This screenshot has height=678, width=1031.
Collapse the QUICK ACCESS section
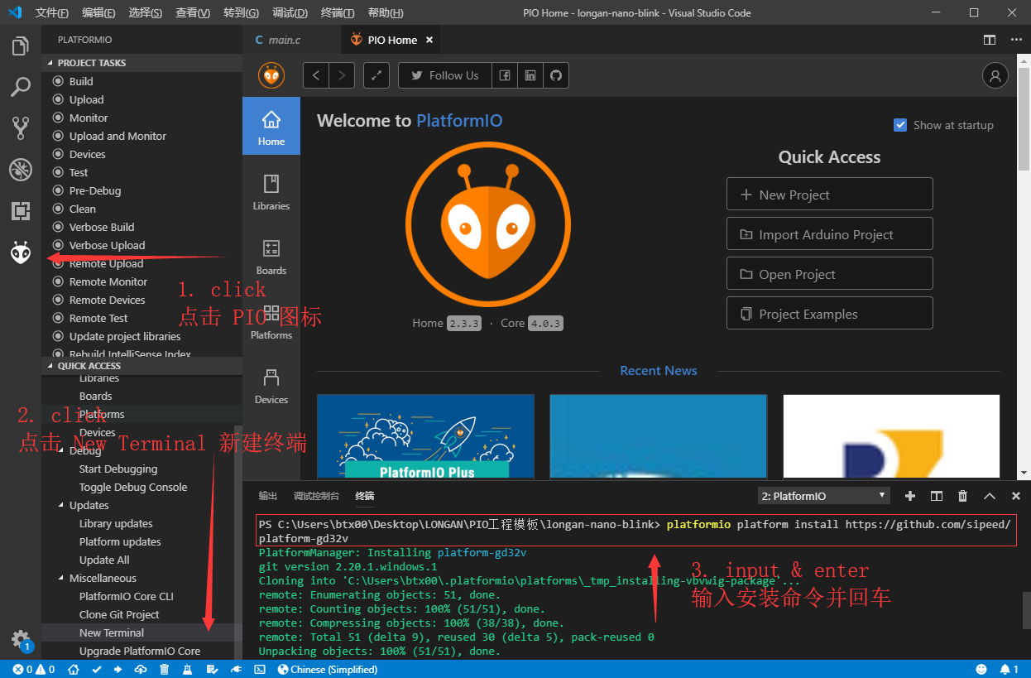(x=141, y=366)
